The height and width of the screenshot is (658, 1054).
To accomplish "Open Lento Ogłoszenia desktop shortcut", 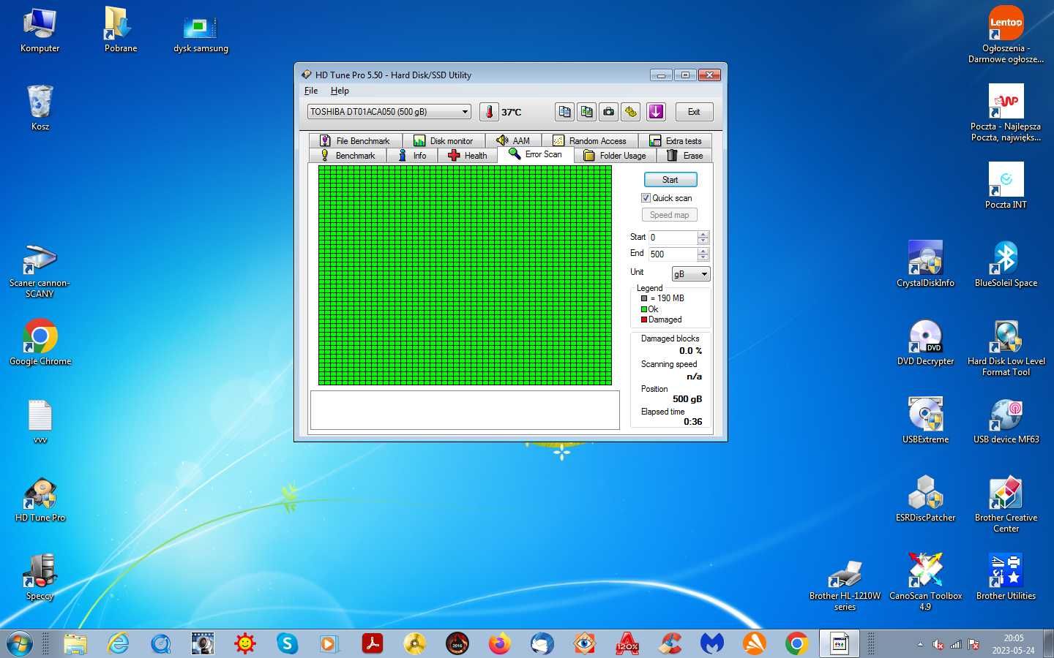I will (1006, 34).
